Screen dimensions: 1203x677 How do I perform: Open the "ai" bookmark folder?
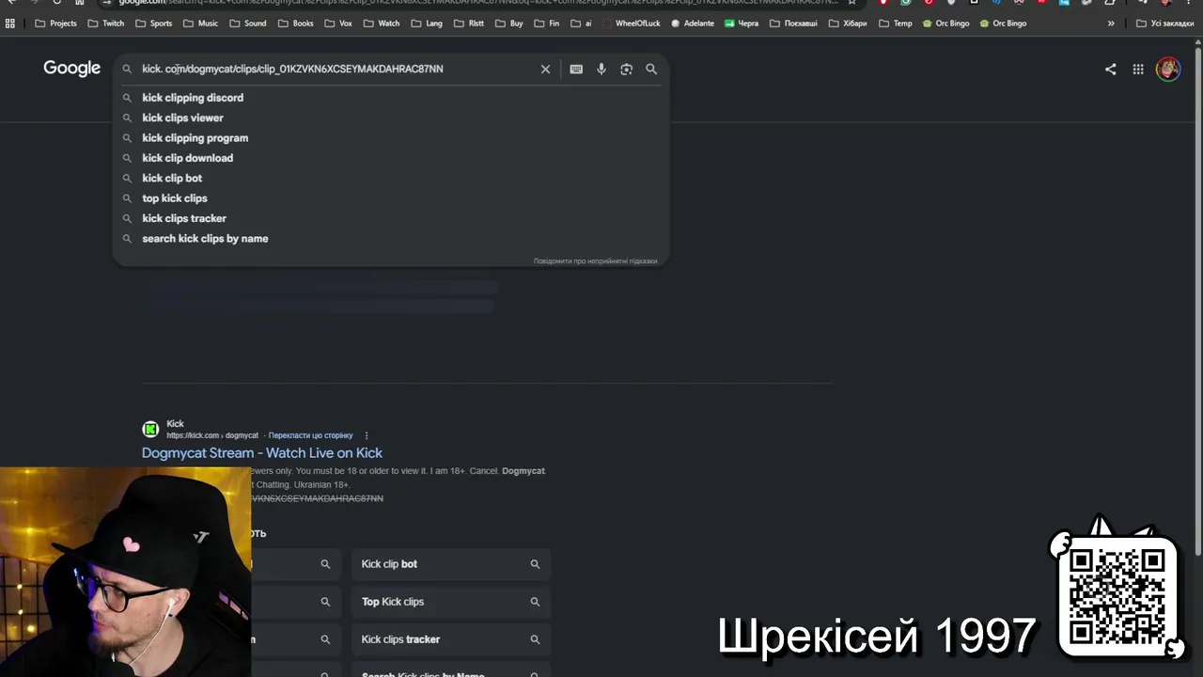tap(581, 24)
